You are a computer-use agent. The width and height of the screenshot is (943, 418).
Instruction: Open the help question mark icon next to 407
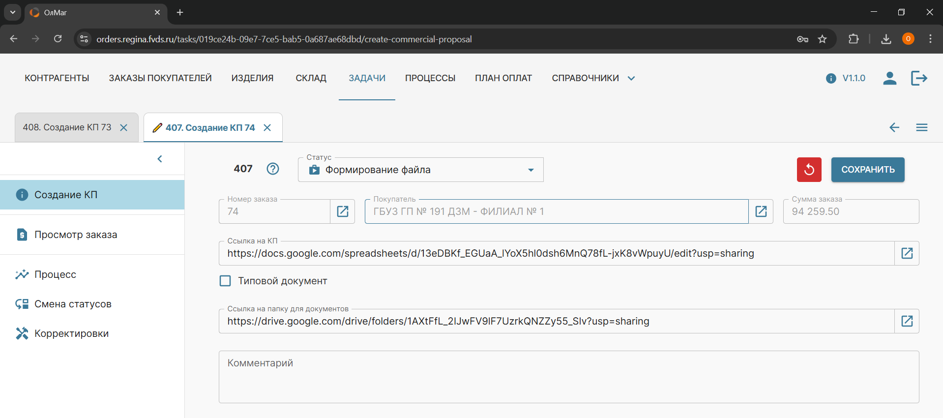[272, 169]
